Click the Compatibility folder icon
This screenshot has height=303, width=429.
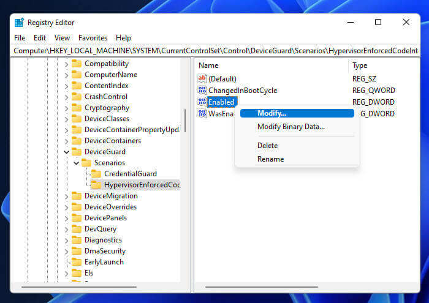tap(77, 64)
